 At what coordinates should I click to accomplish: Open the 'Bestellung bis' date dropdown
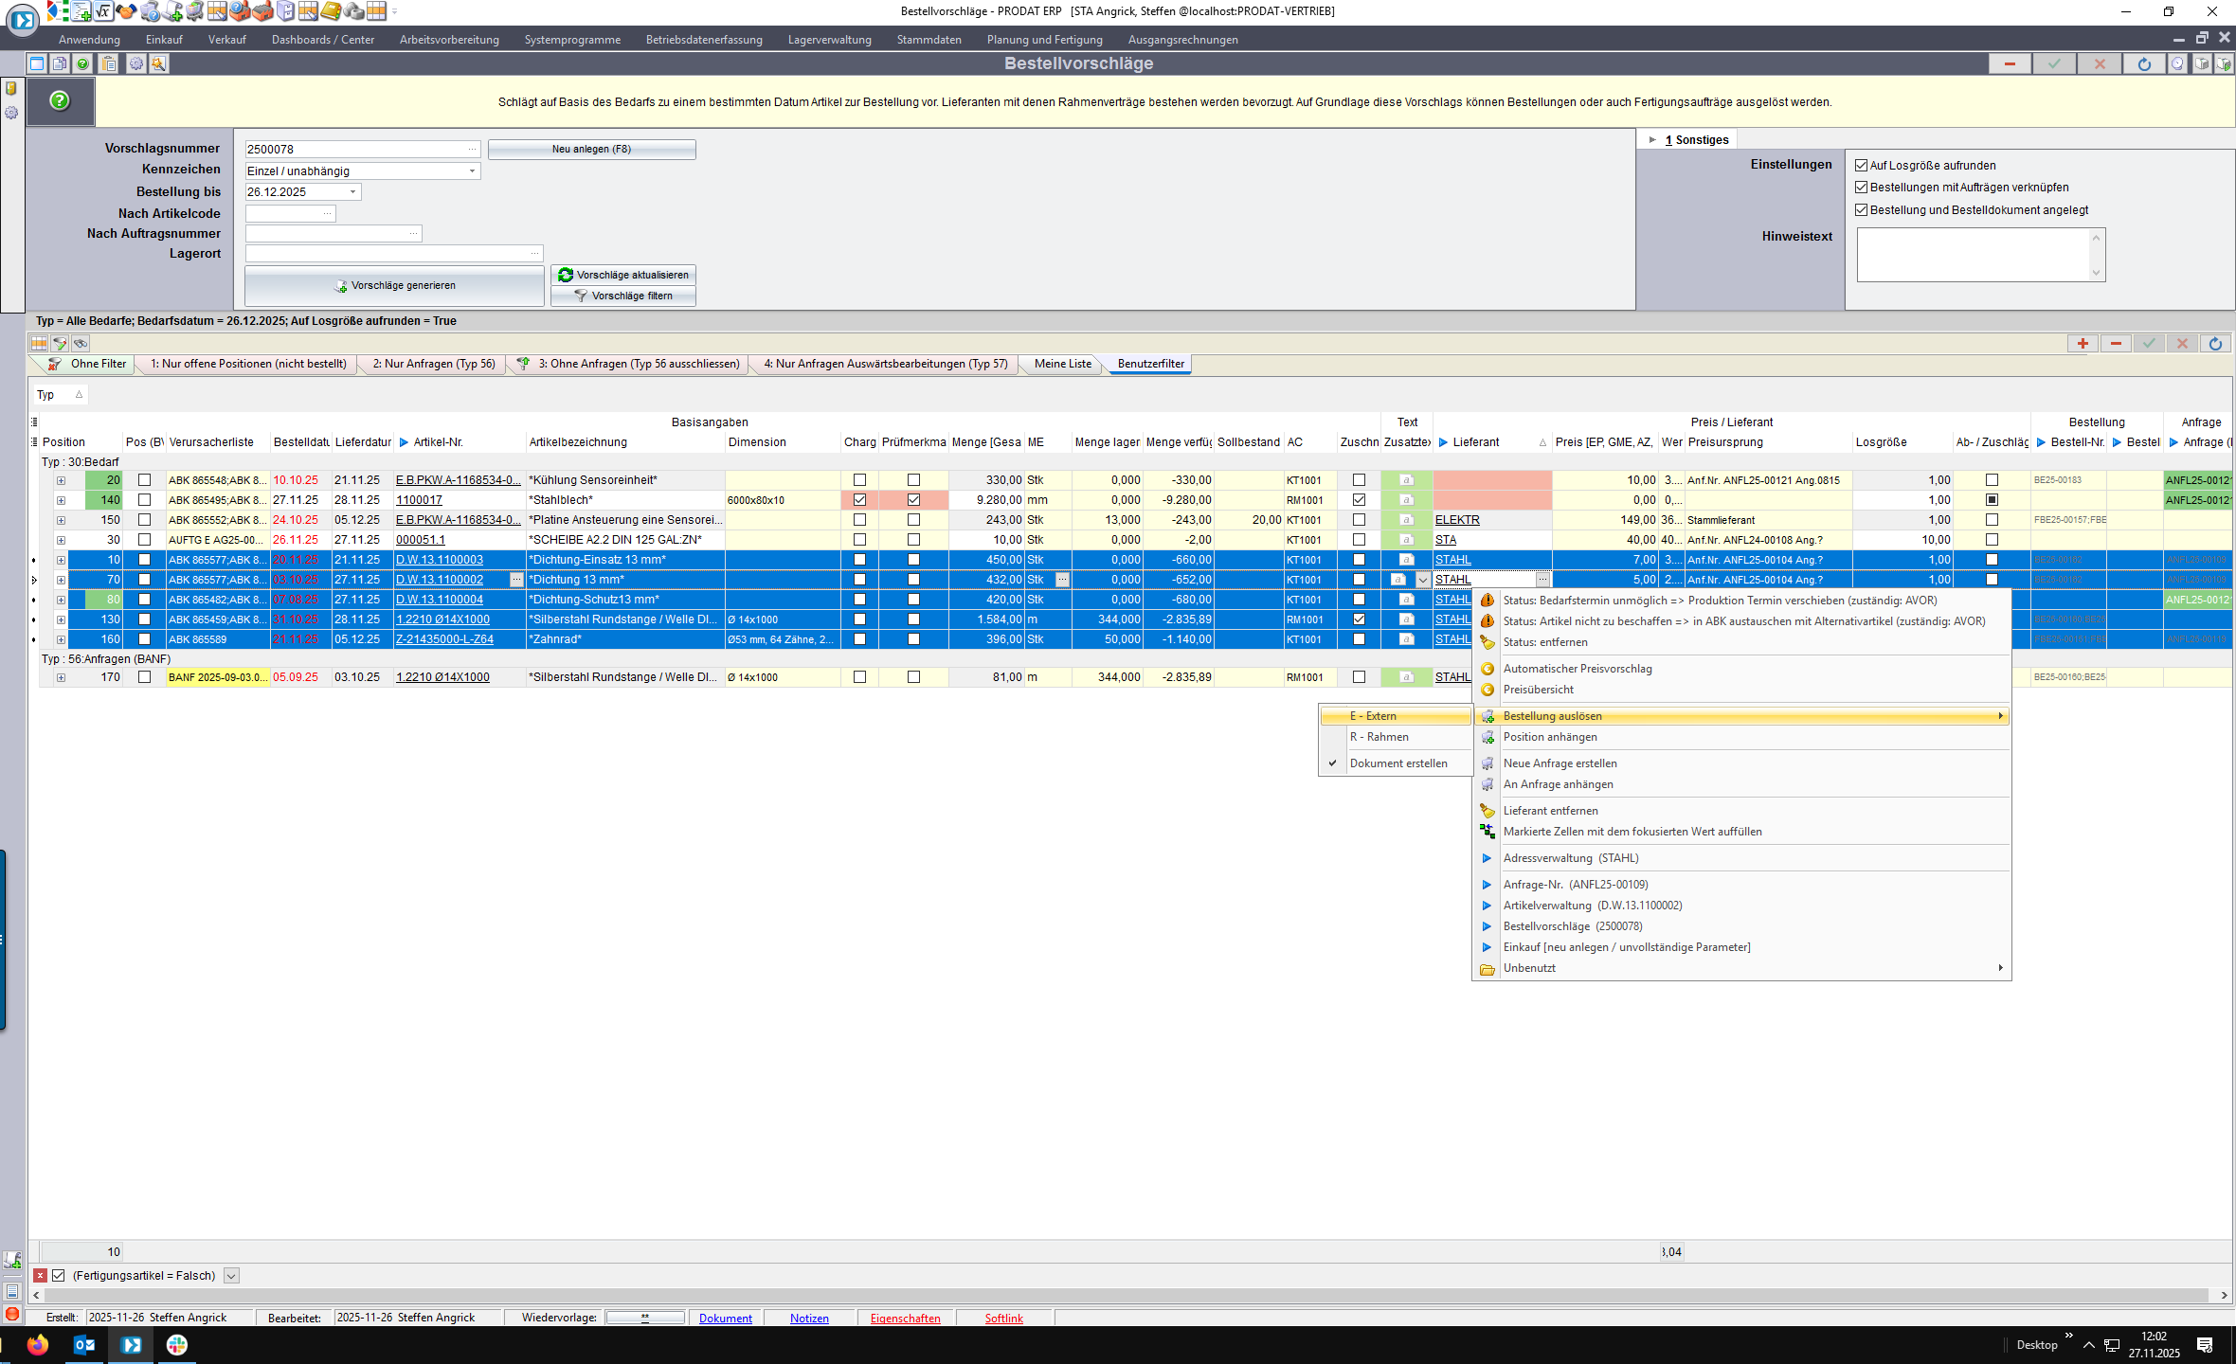point(352,192)
